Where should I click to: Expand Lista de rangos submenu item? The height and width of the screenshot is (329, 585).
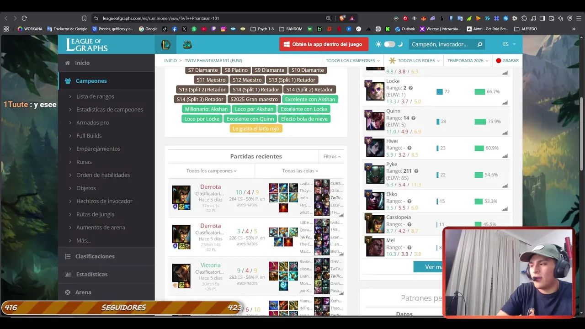(x=95, y=96)
